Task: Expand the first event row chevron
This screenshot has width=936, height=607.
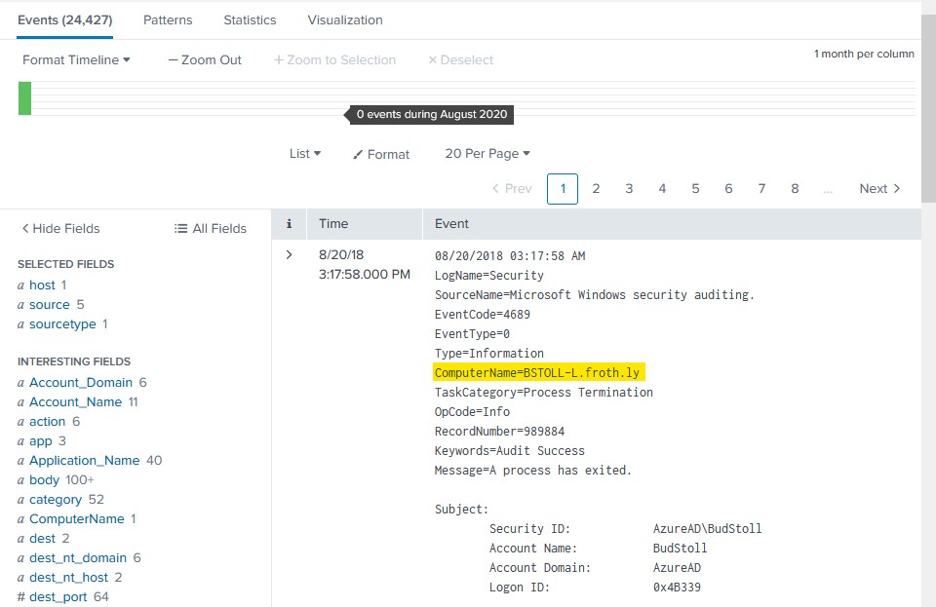Action: [x=289, y=255]
